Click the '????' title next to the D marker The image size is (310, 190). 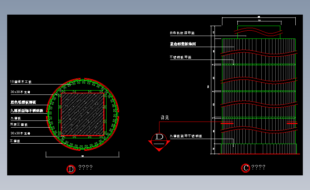point(85,168)
